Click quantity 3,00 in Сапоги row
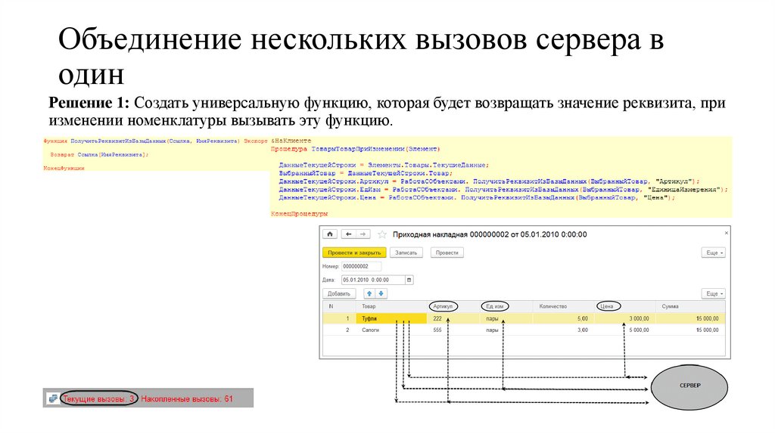The width and height of the screenshot is (775, 434). (583, 330)
